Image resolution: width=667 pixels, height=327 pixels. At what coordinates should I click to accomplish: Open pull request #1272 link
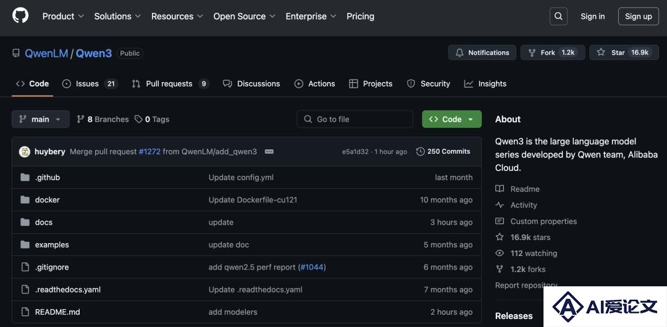149,151
